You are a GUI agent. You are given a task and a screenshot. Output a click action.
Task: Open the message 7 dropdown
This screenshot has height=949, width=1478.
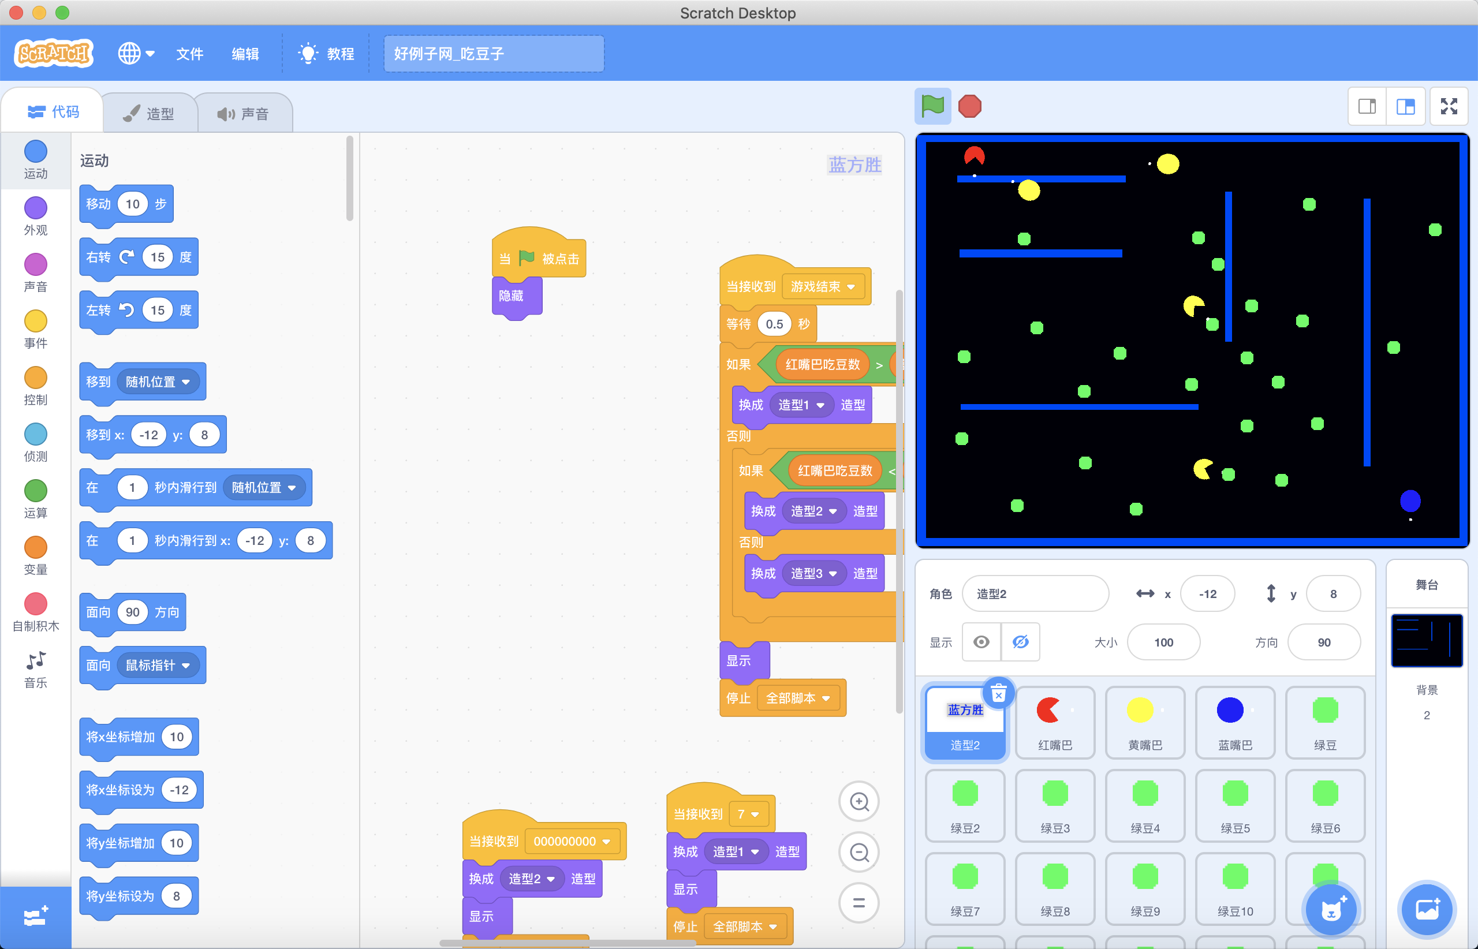748,814
